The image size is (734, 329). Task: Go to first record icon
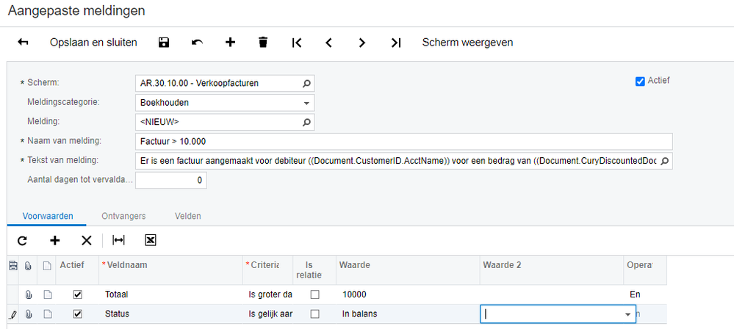[x=296, y=43]
